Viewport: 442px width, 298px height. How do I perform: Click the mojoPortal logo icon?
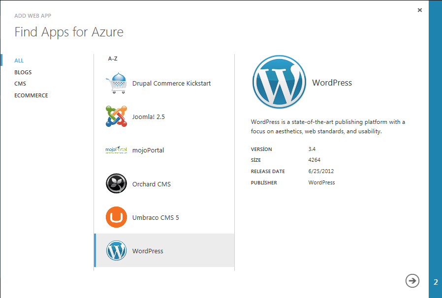pos(116,150)
